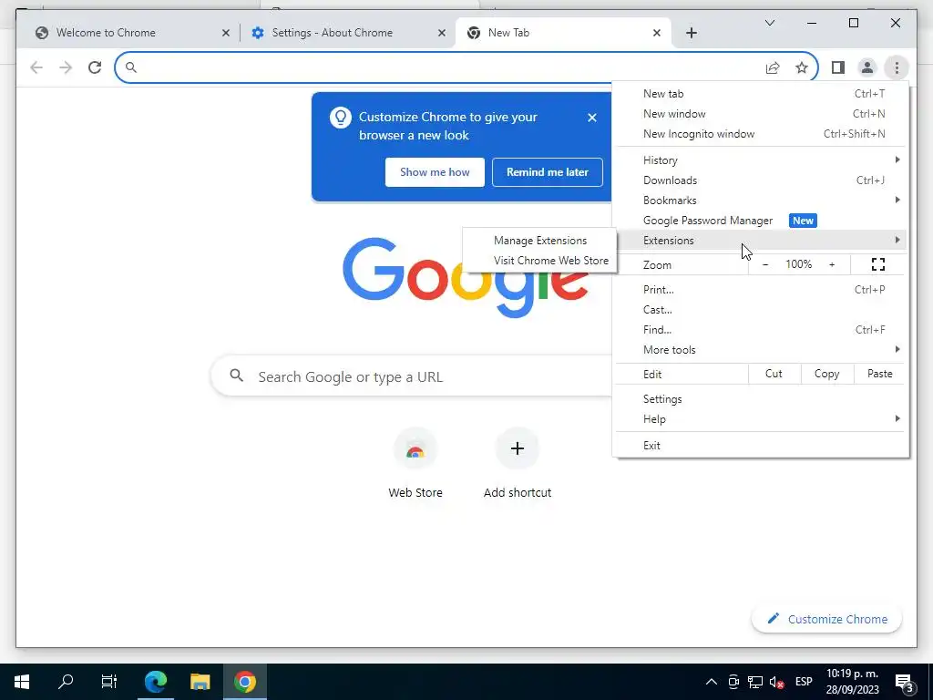Open a new tab with plus button

[691, 33]
